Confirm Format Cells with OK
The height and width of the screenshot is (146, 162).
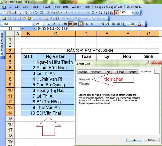tap(134, 140)
